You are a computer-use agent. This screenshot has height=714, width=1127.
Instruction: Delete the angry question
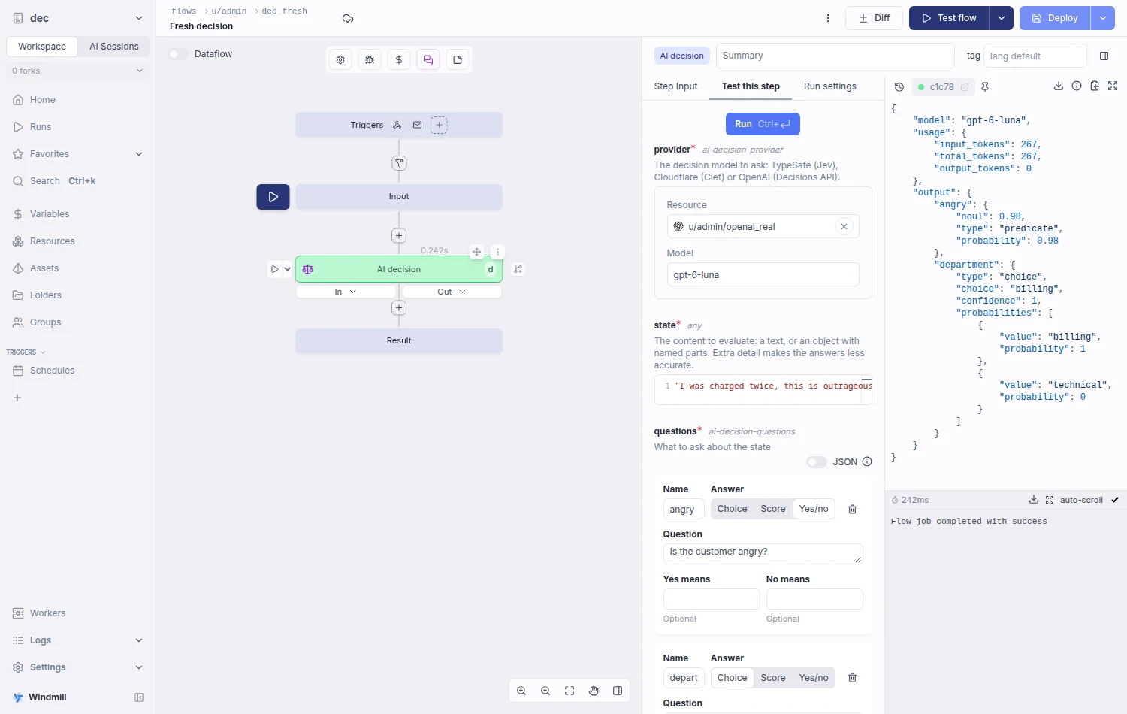(853, 509)
